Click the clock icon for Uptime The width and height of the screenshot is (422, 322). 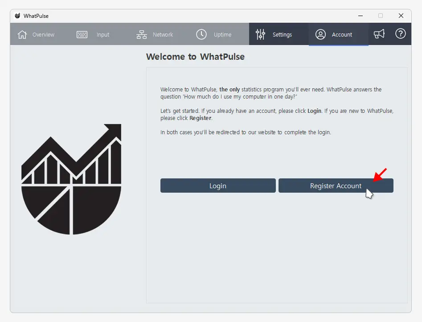click(201, 34)
